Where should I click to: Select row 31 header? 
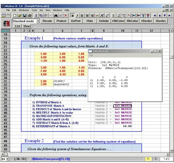(x=5, y=81)
